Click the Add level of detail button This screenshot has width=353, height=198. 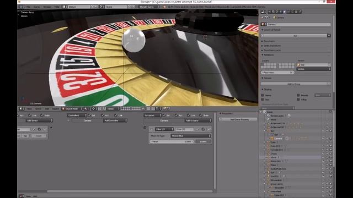coord(294,36)
